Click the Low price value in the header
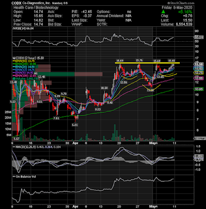The height and width of the screenshot is (209, 206). pyautogui.click(x=38, y=20)
